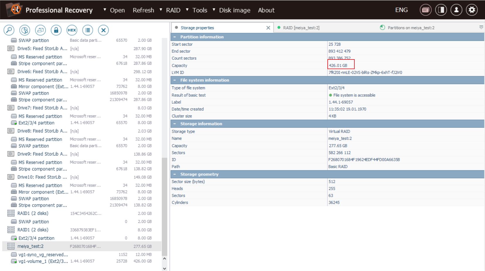
Task: Click the storage tree vertical scrollbar thumb
Action: (x=164, y=207)
